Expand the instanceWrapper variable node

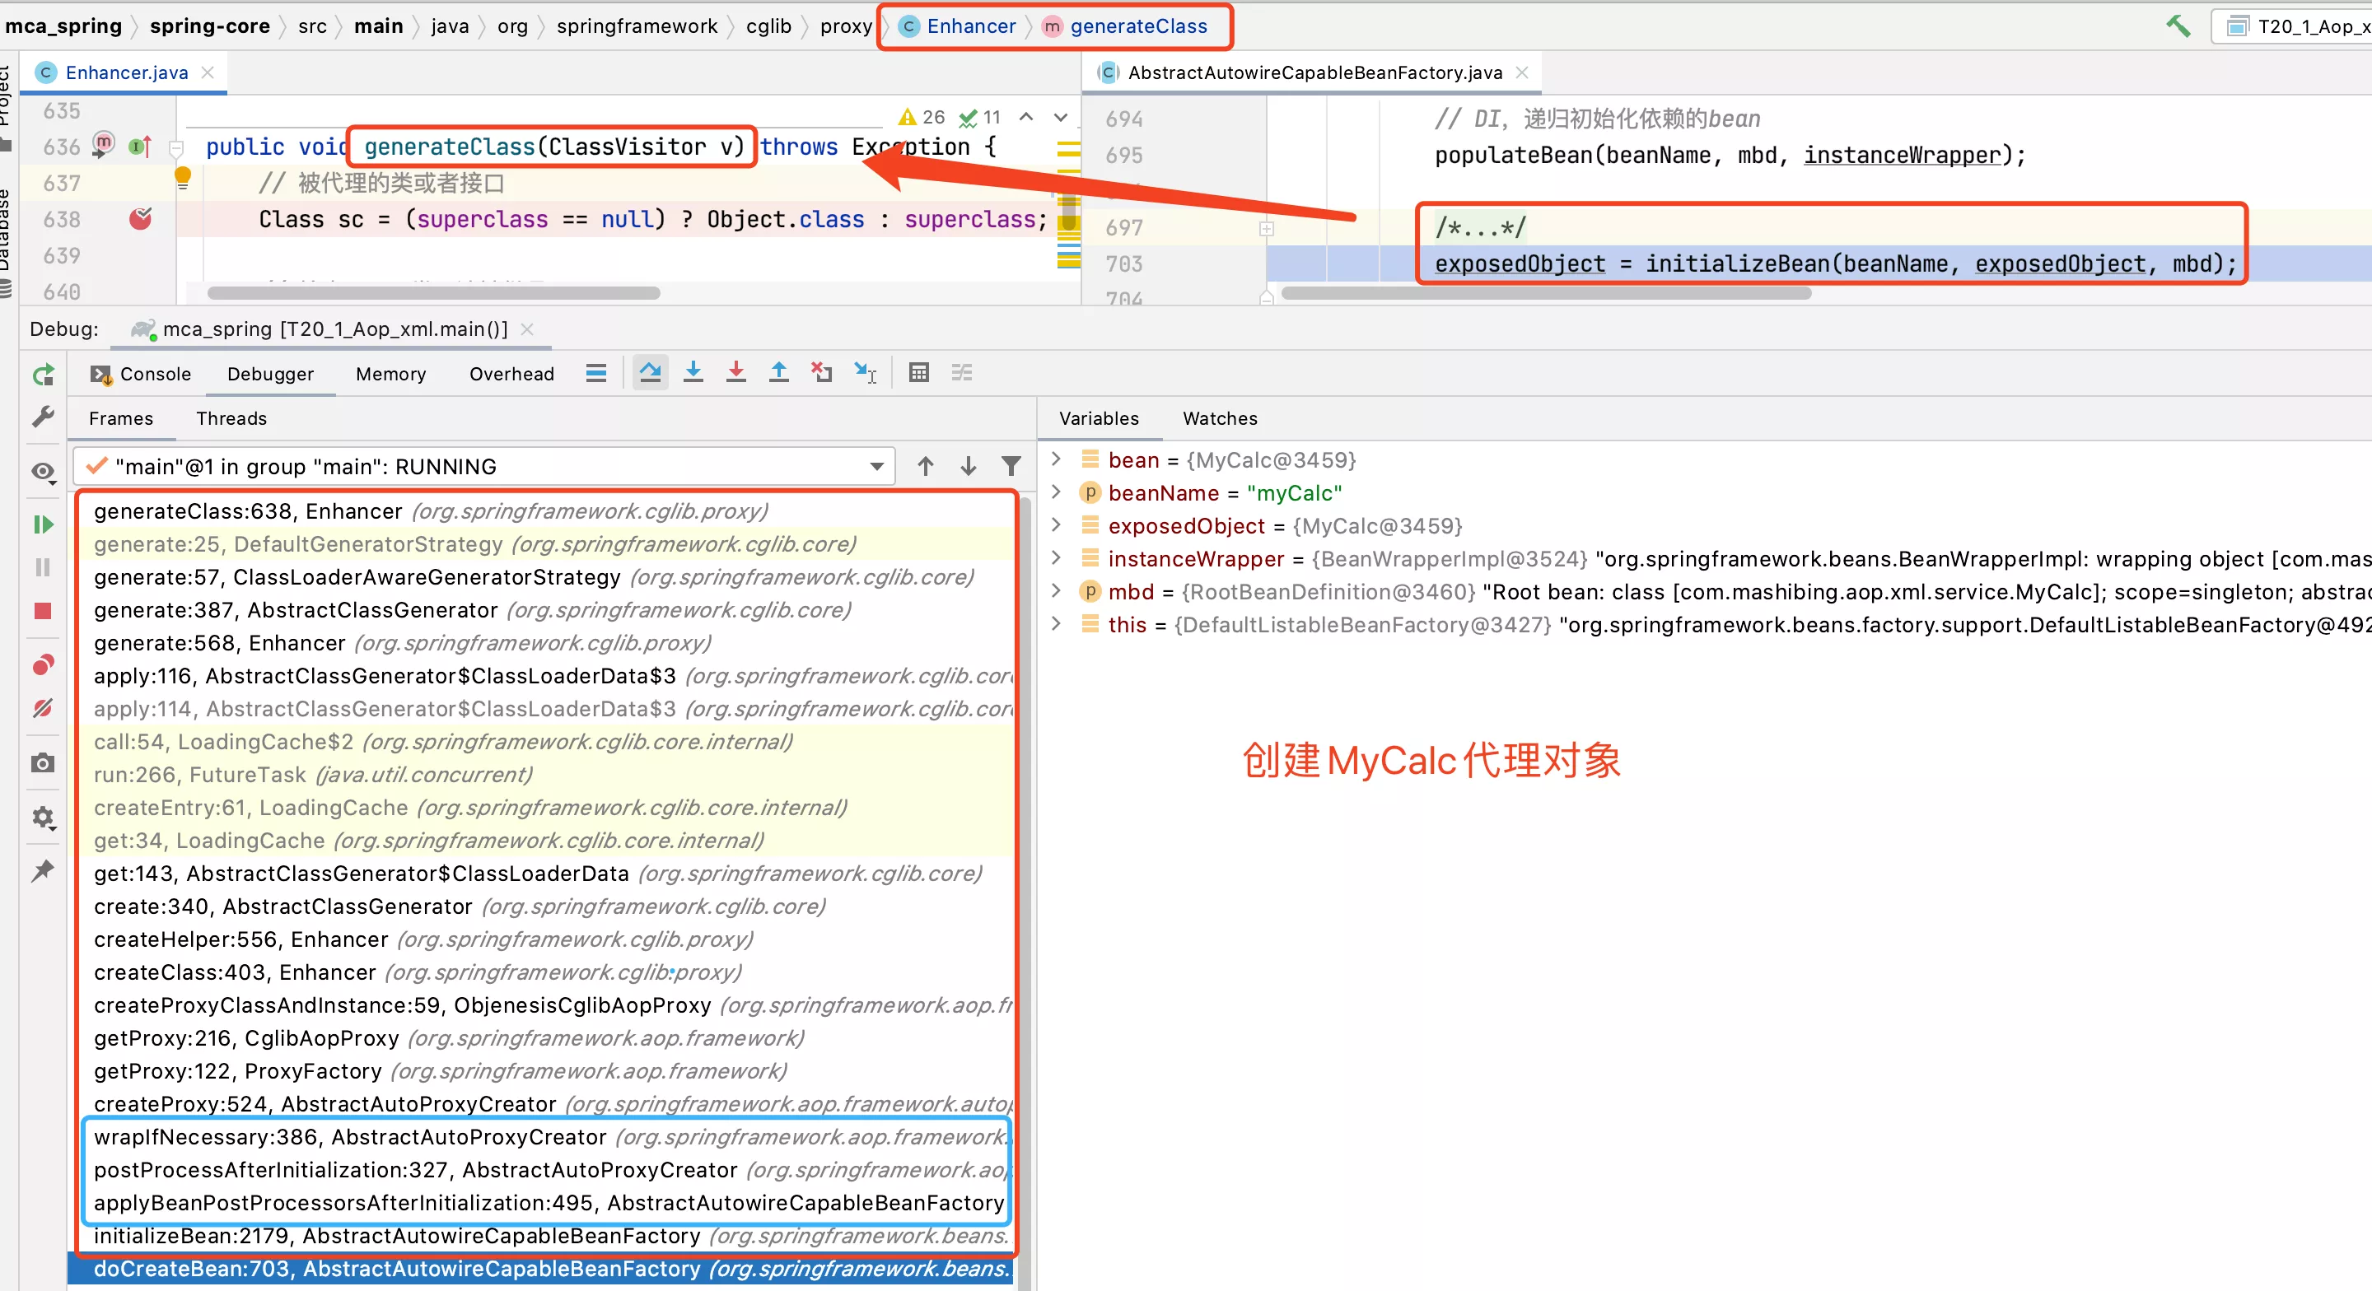(x=1056, y=558)
